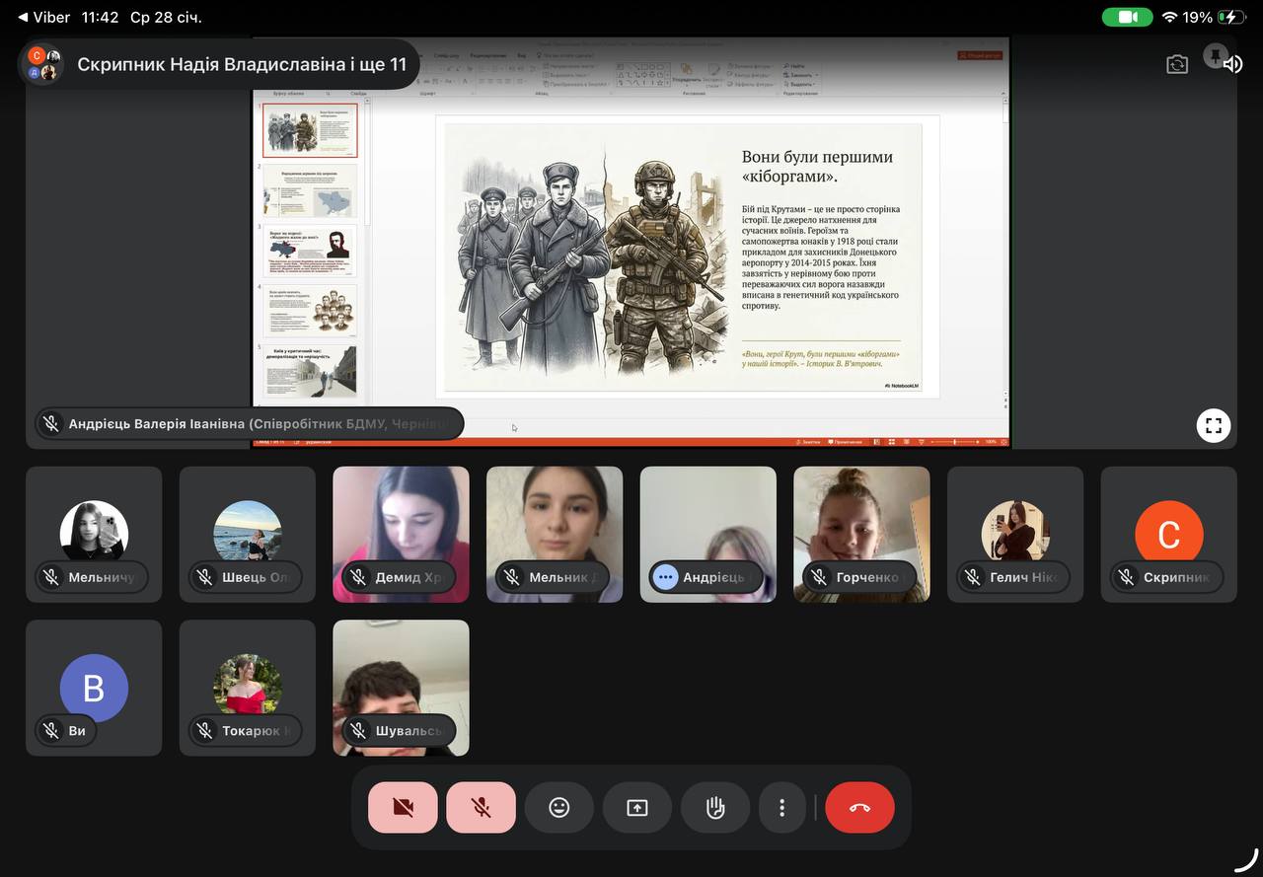Click the pin icon on the presentation
This screenshot has height=877, width=1263.
point(1215,55)
